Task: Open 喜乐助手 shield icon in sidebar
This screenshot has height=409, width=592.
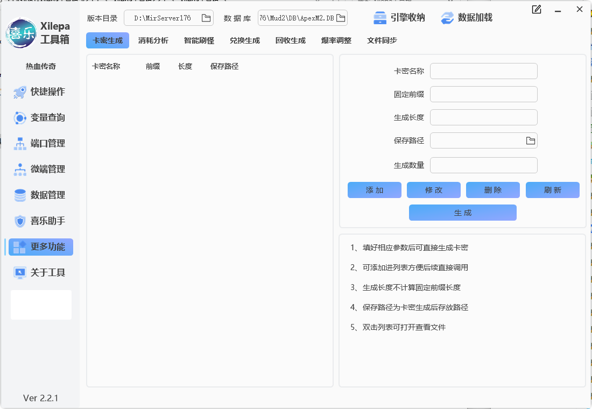Action: coord(19,221)
